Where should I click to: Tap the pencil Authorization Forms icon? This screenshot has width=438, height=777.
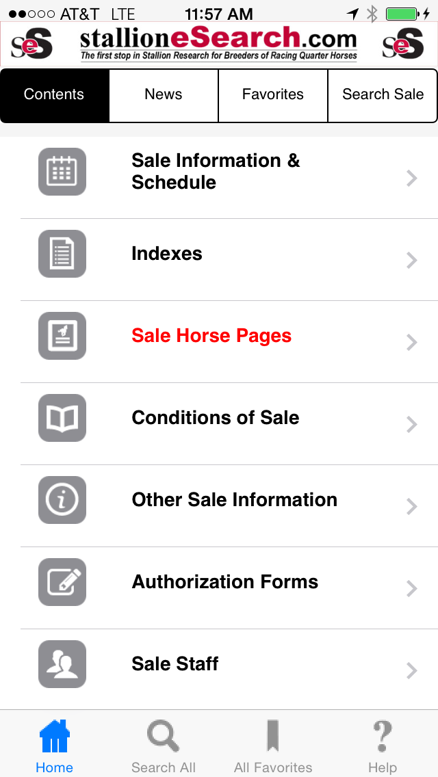tap(62, 582)
